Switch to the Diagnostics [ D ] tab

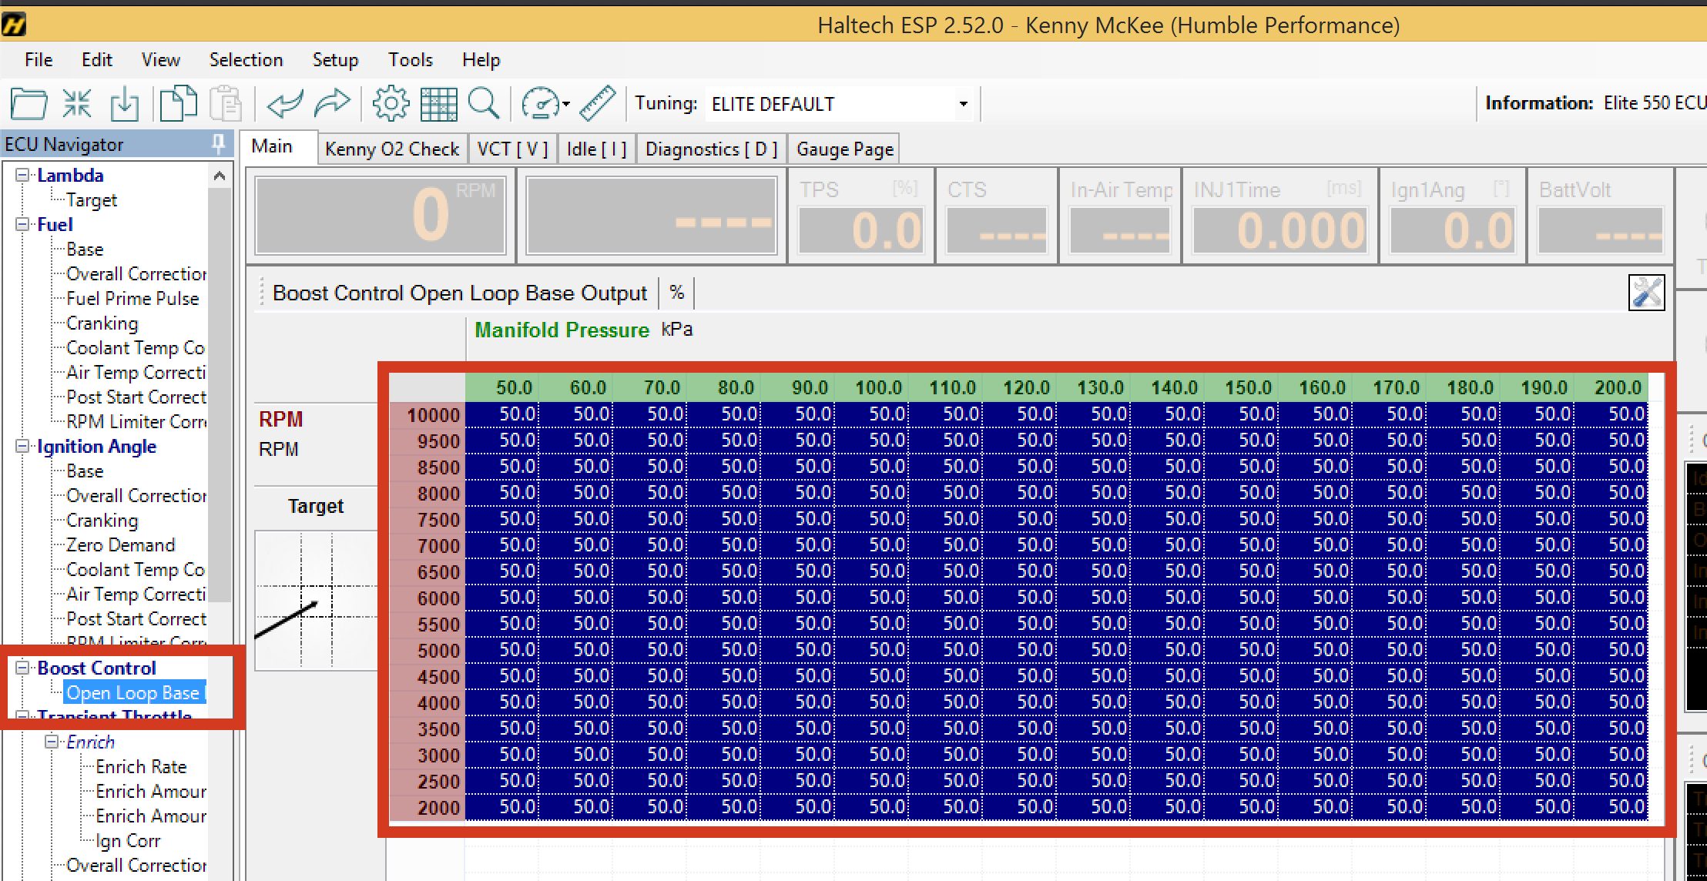(711, 149)
